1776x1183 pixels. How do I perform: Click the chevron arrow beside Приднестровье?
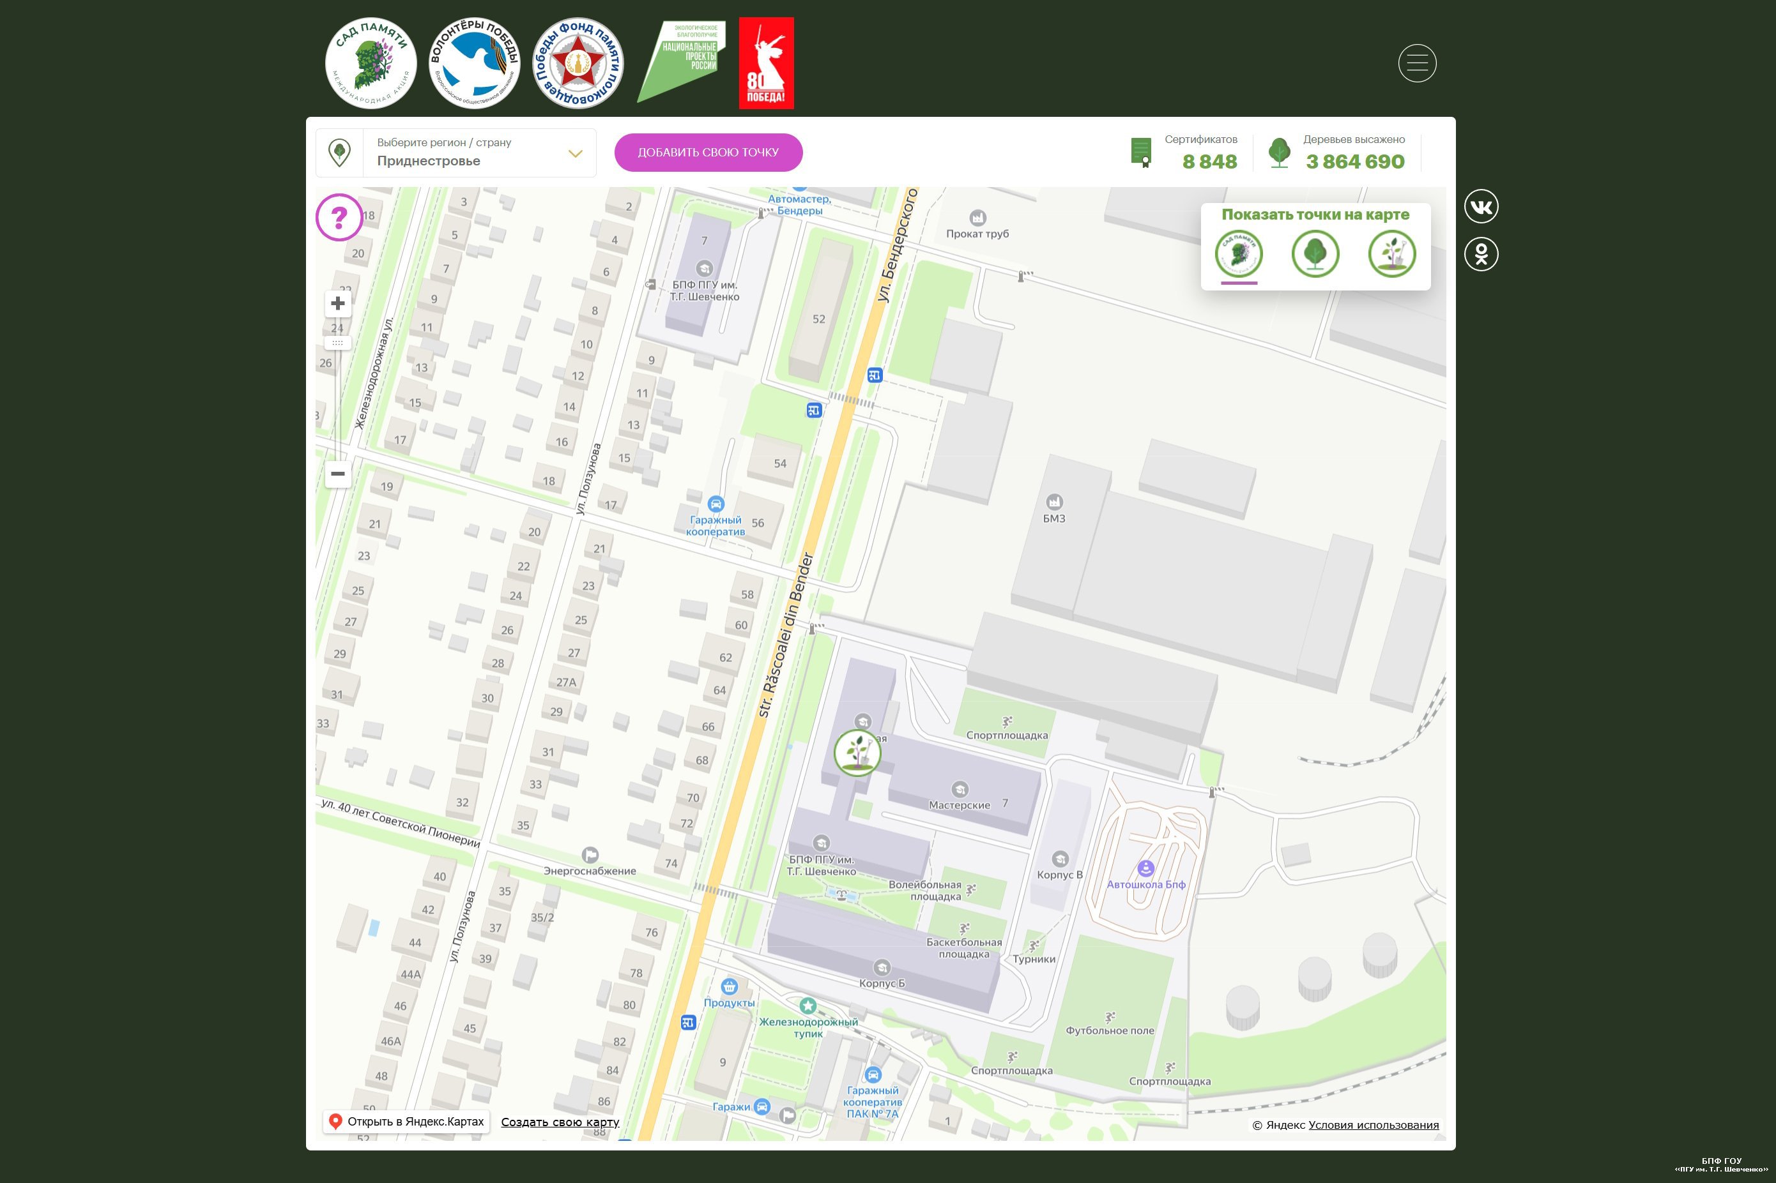point(575,154)
